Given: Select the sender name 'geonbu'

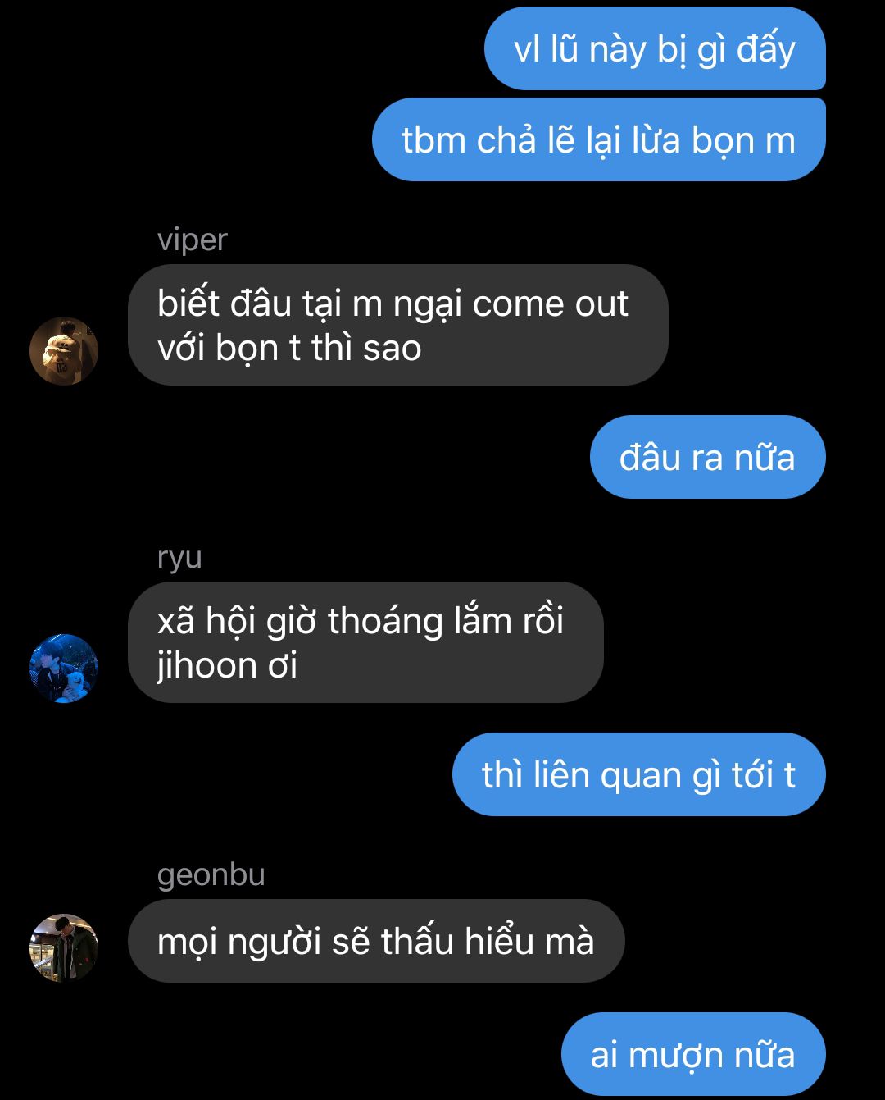Looking at the screenshot, I should 211,875.
